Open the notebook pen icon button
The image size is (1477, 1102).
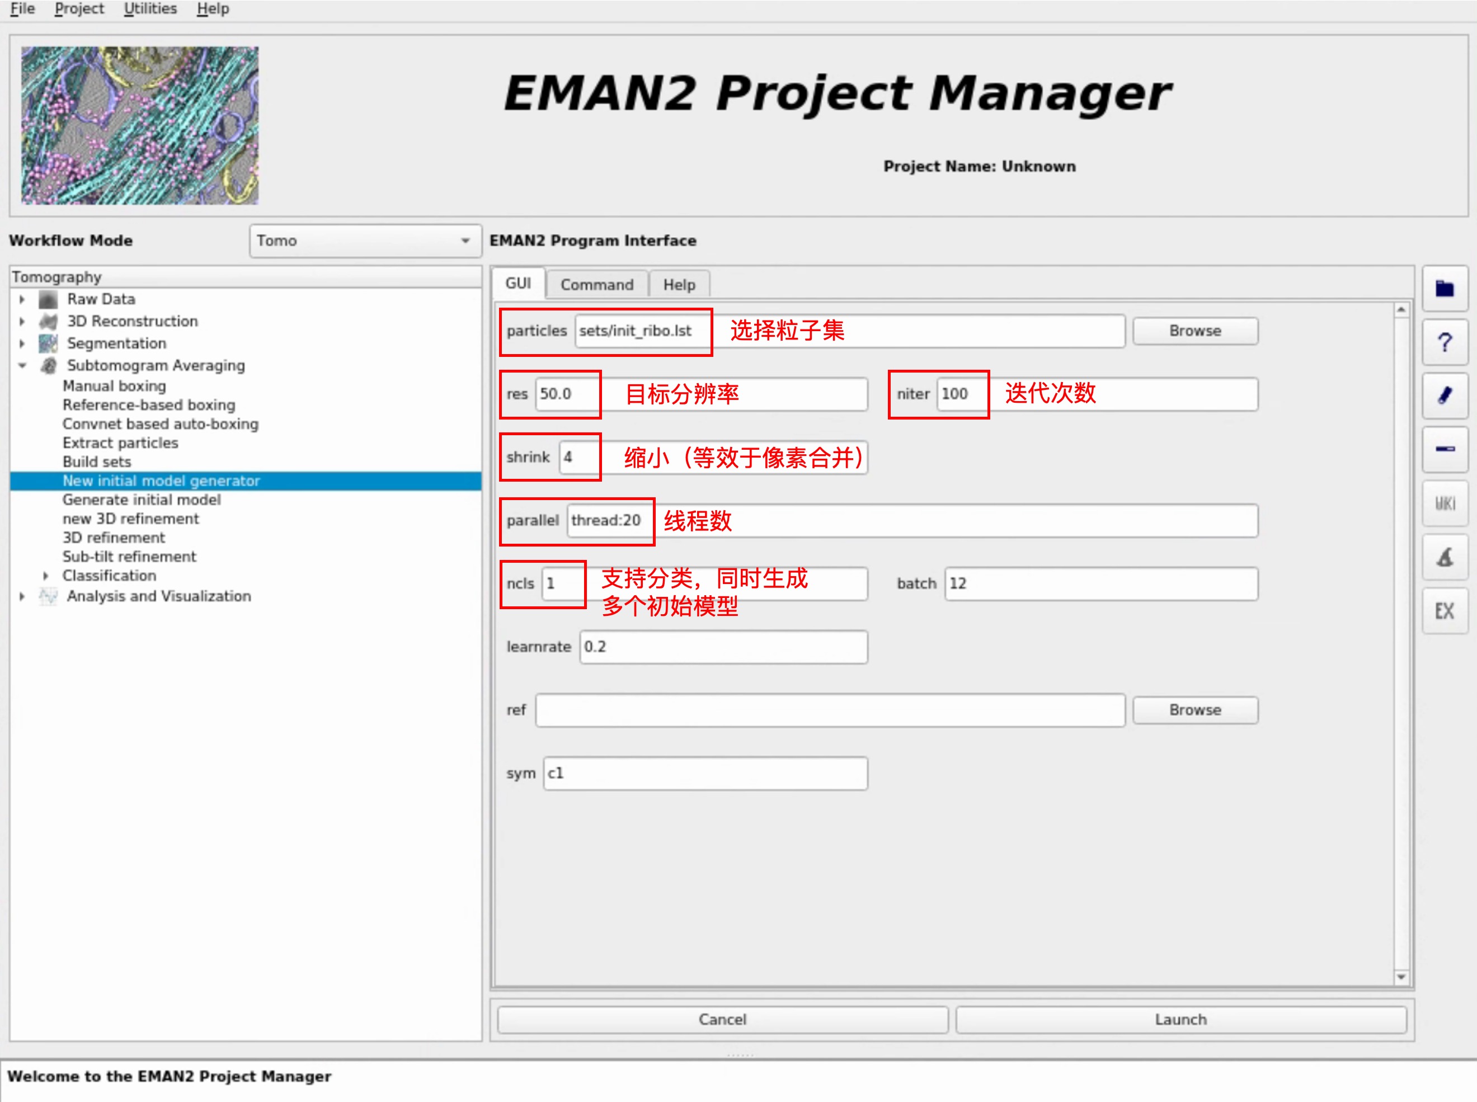1445,396
